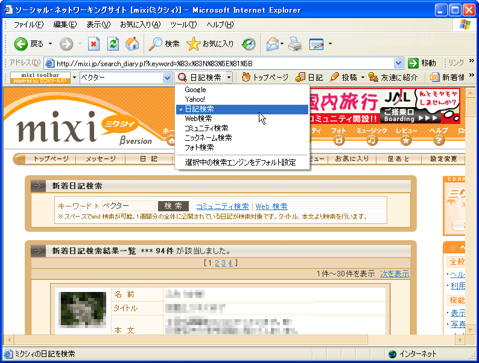The height and width of the screenshot is (363, 479).
Task: Click the 日記検索 magnifier search button
Action: click(x=200, y=78)
